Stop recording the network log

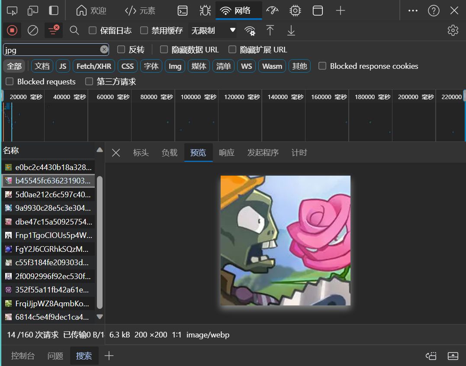(x=12, y=30)
